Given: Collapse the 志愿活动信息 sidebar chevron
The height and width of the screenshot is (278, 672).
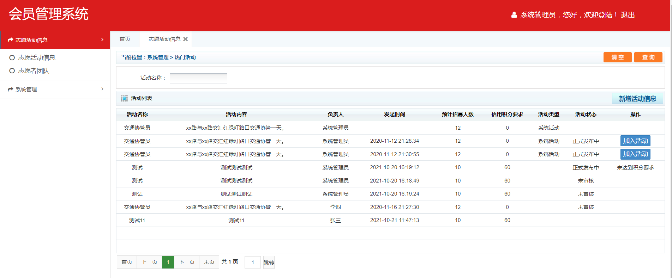Looking at the screenshot, I should click(x=102, y=39).
